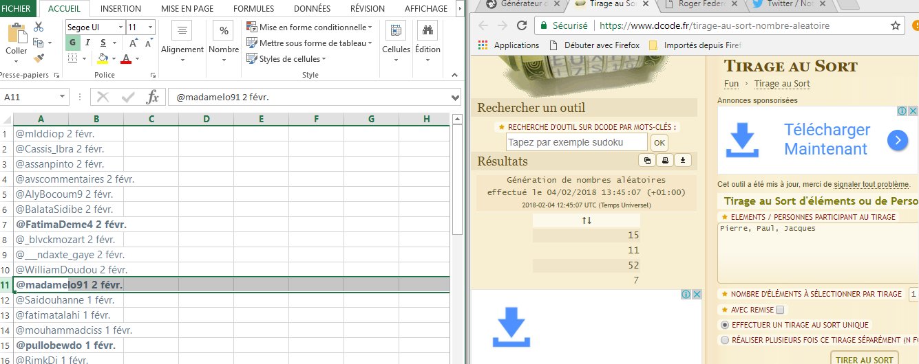
Task: Open the Fun breadcrumb link
Action: pos(731,84)
